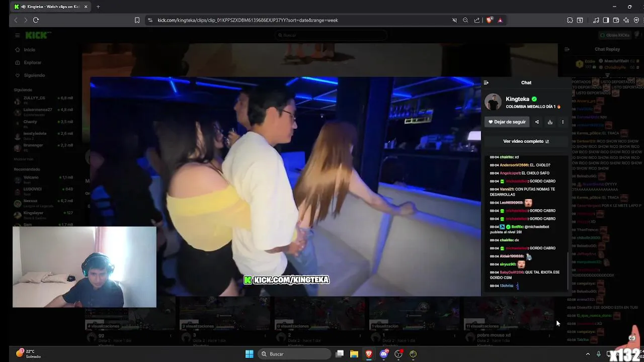
Task: Select the Kingteka Watch clips tab
Action: tap(50, 7)
